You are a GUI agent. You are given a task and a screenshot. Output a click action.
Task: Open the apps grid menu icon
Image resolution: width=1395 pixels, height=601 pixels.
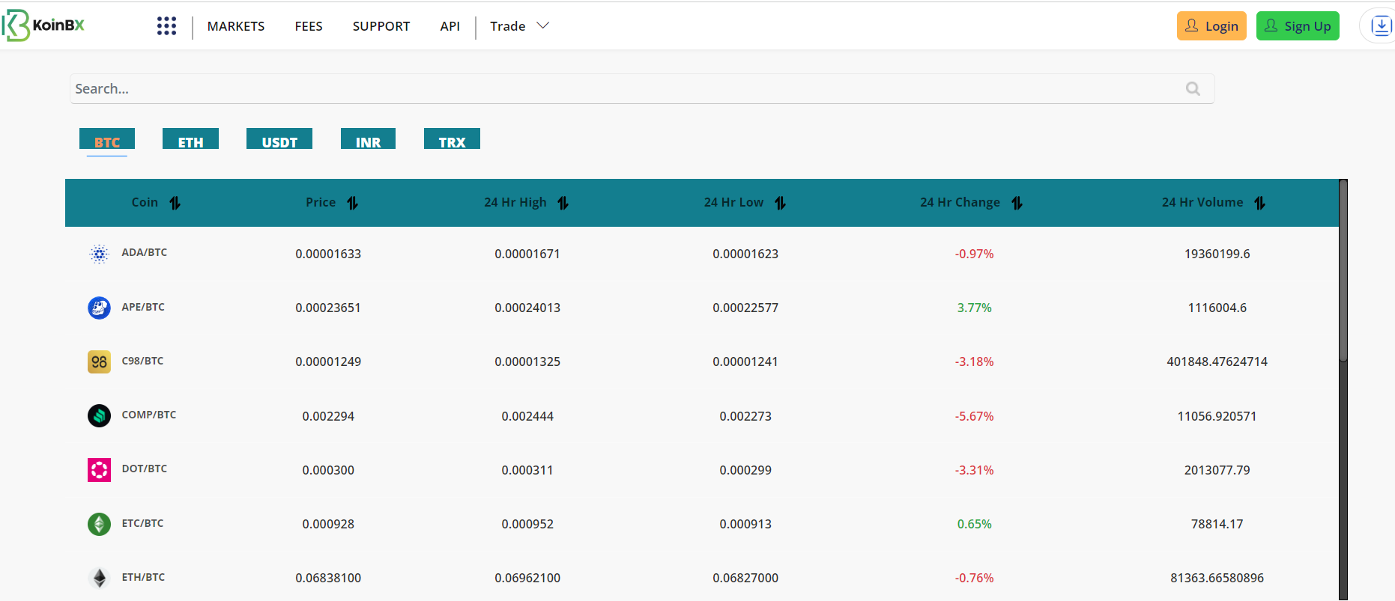(166, 26)
